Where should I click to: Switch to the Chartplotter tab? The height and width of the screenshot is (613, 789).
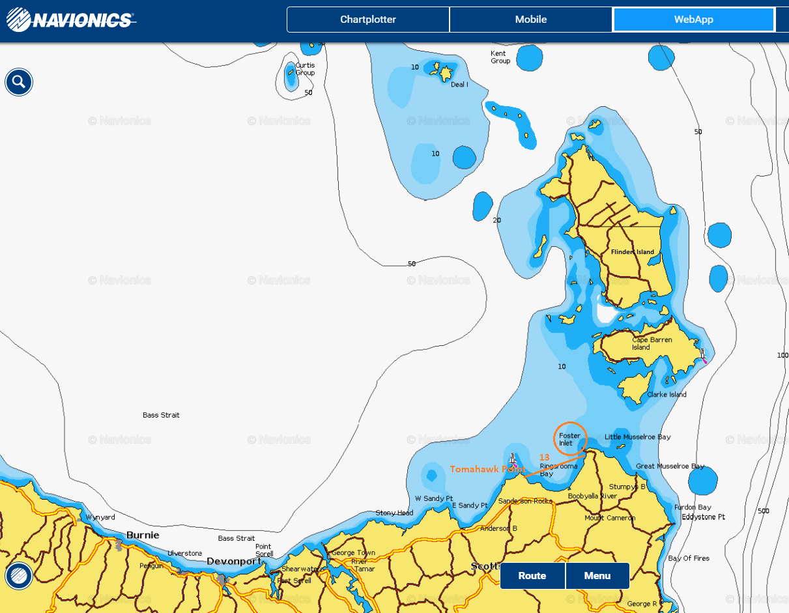(367, 20)
